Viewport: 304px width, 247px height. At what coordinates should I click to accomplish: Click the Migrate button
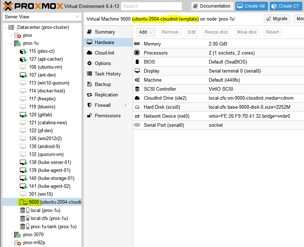point(277,18)
